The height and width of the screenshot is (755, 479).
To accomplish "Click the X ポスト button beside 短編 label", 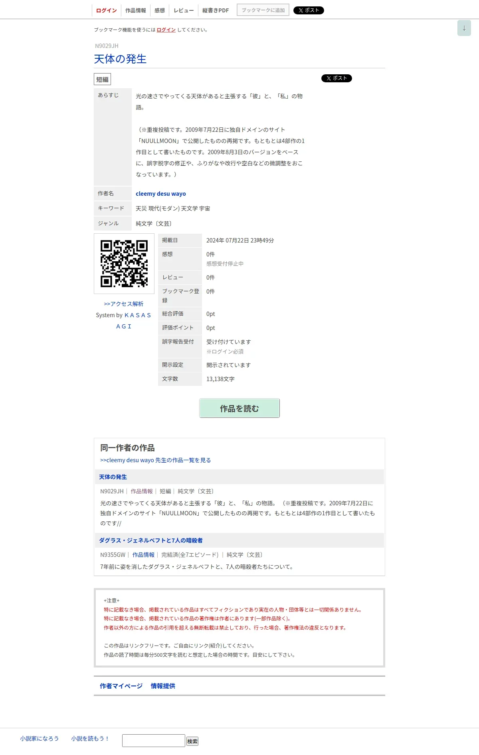I will [336, 78].
